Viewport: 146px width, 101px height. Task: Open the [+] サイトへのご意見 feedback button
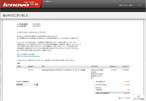(x=138, y=98)
